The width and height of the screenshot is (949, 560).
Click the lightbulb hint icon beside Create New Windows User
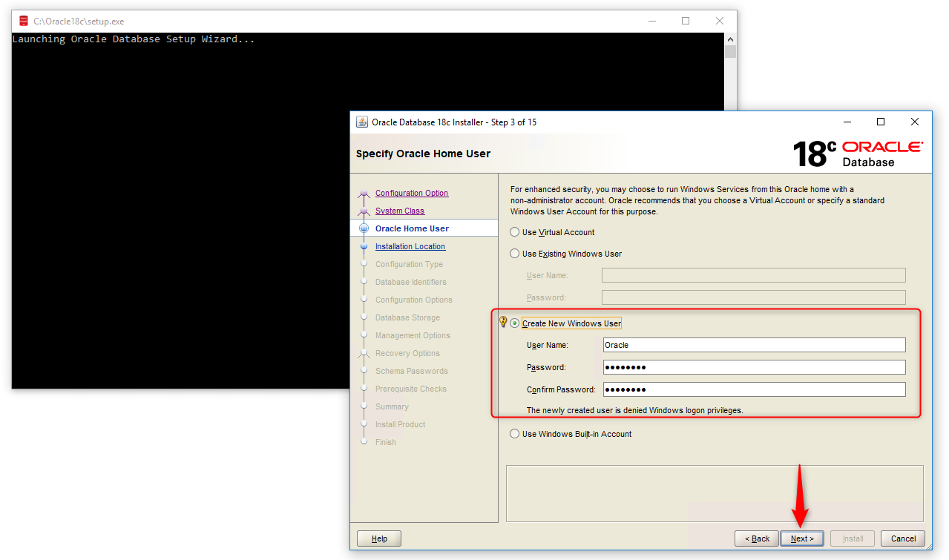click(503, 322)
